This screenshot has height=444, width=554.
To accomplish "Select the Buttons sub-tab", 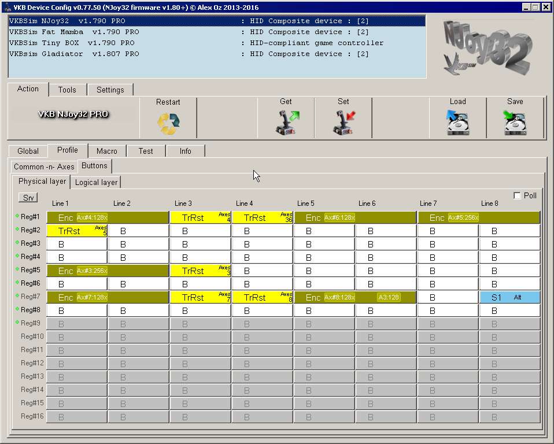I will pyautogui.click(x=94, y=166).
